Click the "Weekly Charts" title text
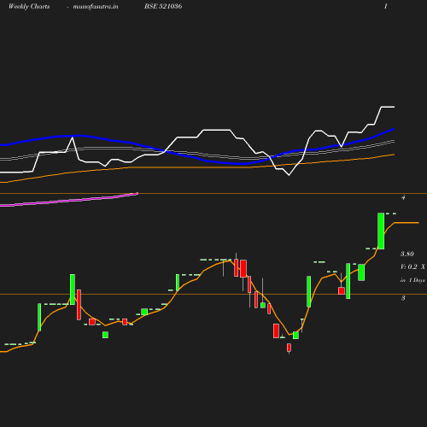This screenshot has height=427, width=427. [x=29, y=6]
